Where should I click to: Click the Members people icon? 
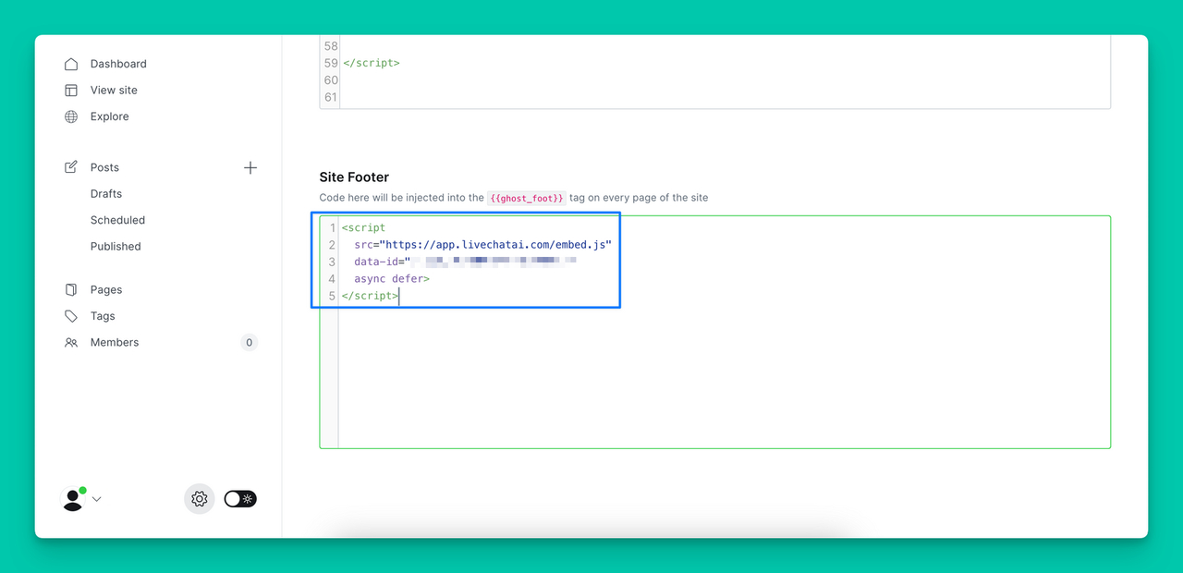(x=71, y=342)
